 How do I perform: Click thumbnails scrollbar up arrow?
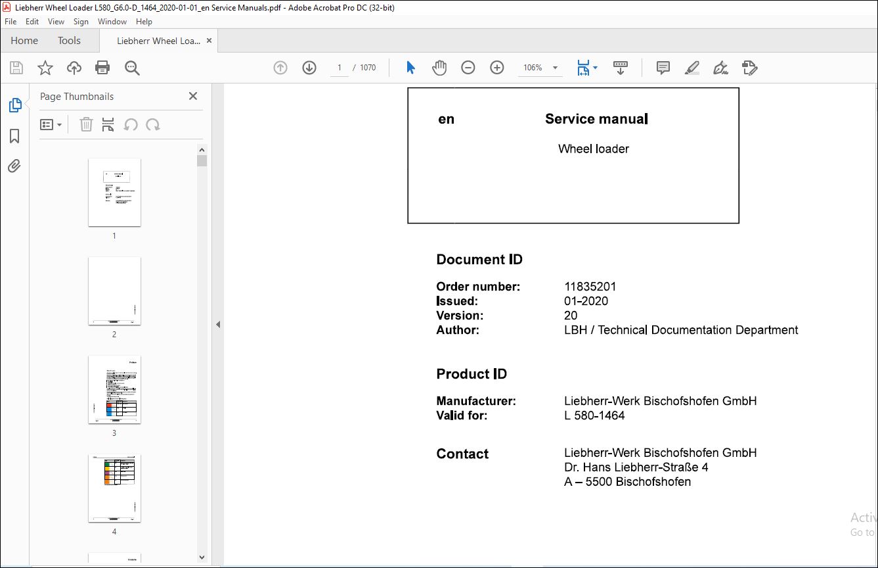[x=202, y=149]
